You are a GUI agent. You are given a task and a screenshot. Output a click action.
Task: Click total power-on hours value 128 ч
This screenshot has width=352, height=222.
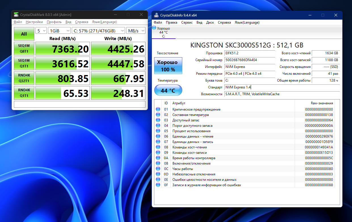[x=326, y=80]
